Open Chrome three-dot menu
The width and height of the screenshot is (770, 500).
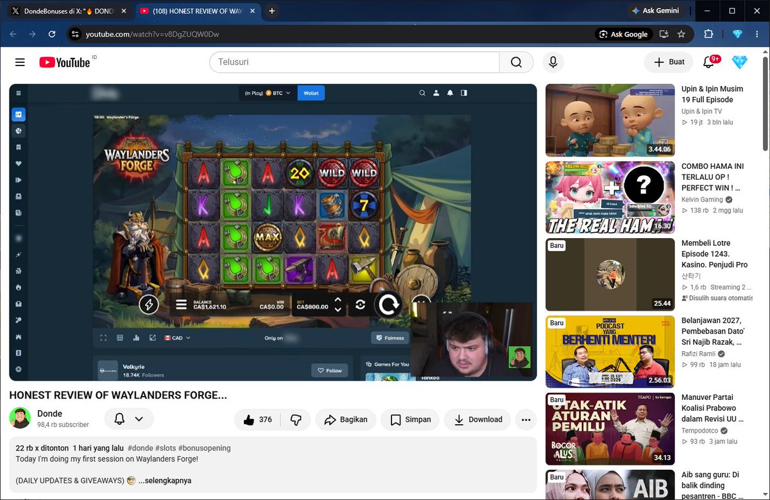tap(758, 34)
